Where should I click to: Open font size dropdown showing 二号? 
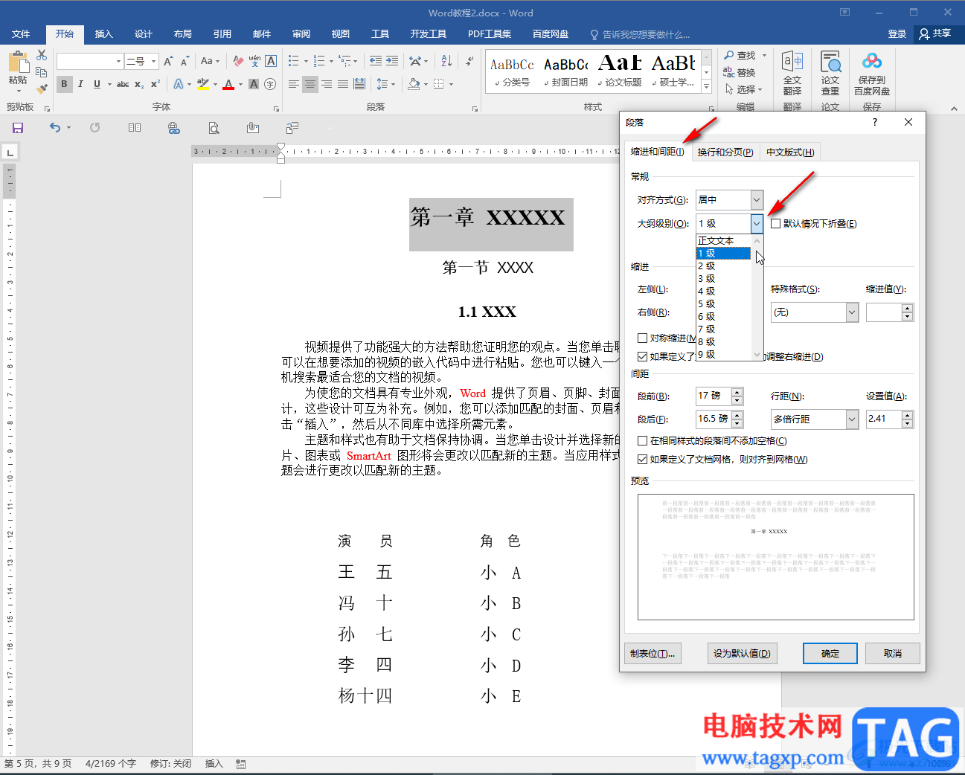coord(153,61)
